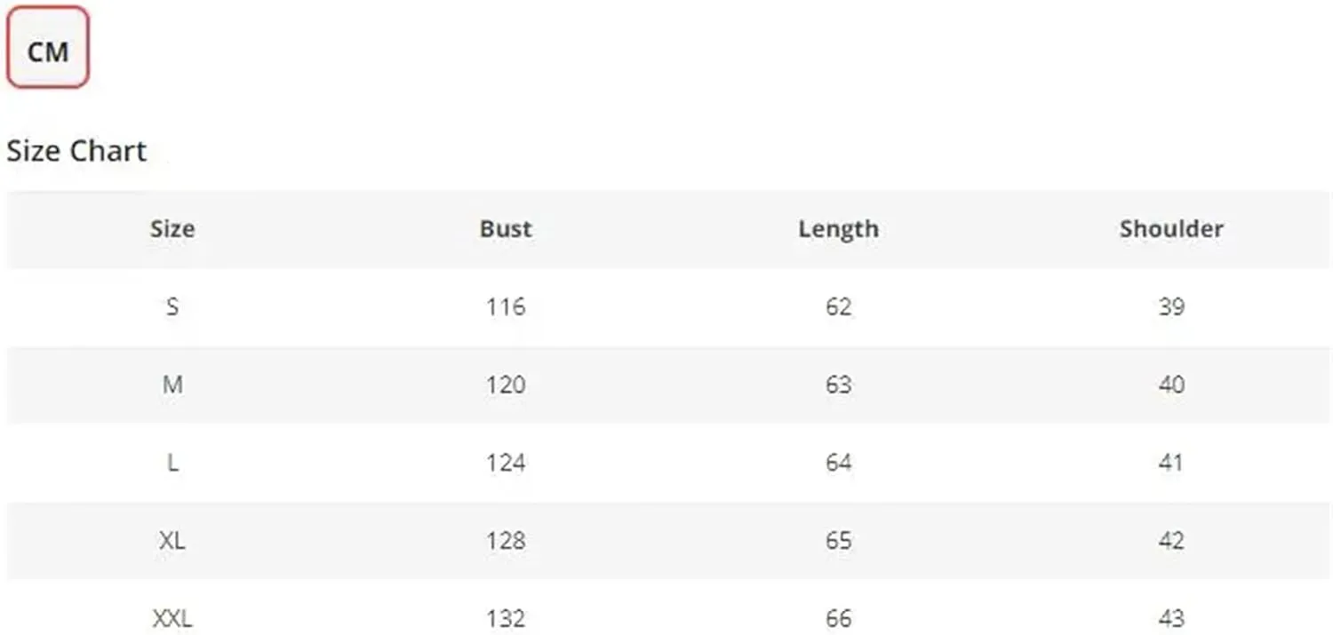Screen dimensions: 1333x635
Task: Select bust value 128 for size XL
Action: coord(506,541)
